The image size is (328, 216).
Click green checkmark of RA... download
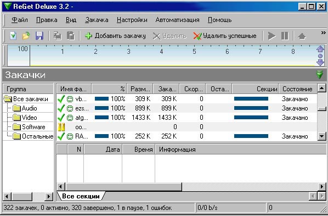61,136
